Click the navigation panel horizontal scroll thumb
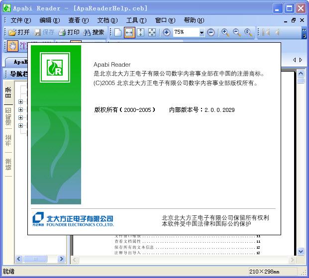 [35, 259]
